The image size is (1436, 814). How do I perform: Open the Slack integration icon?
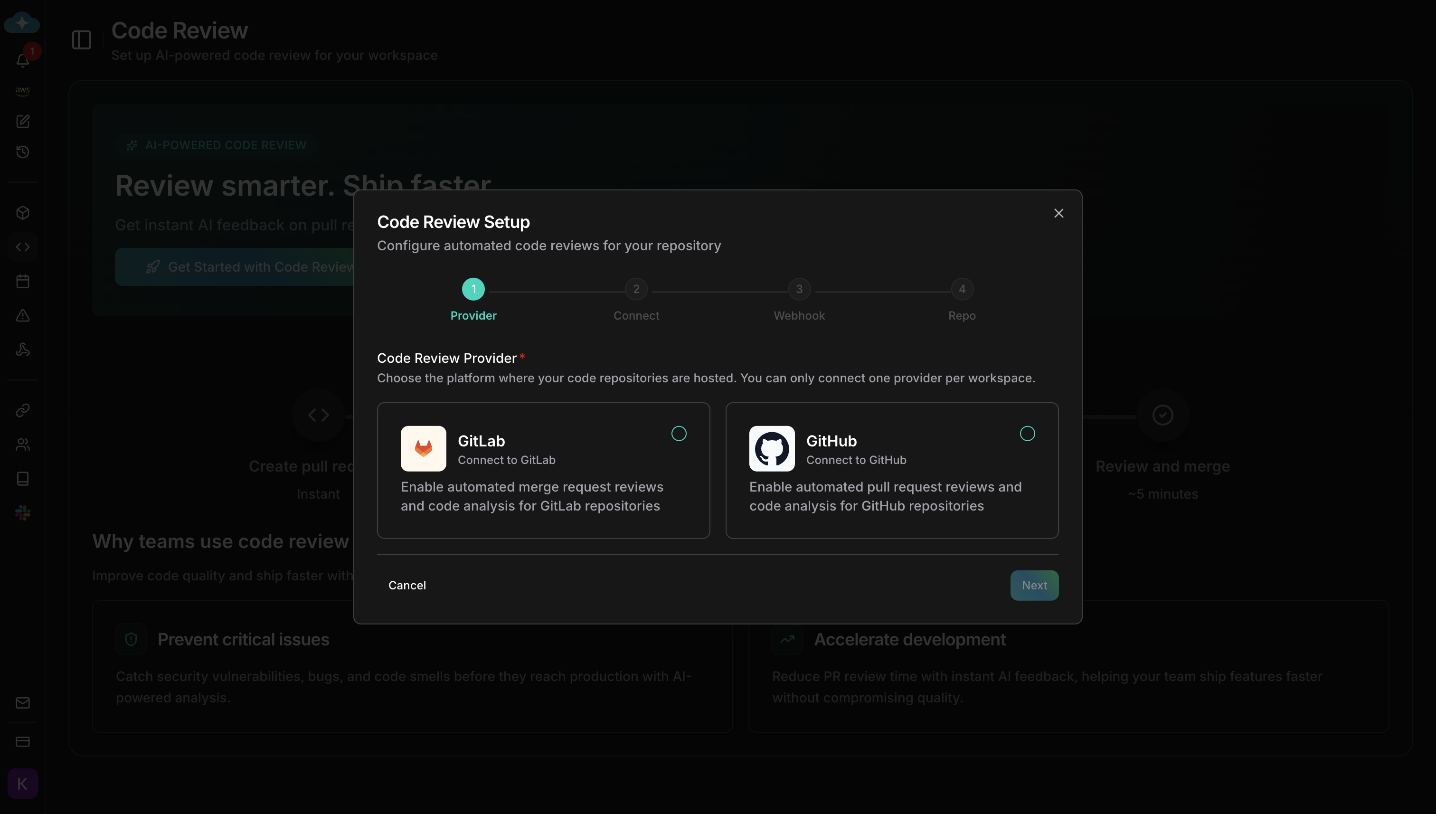click(x=22, y=512)
